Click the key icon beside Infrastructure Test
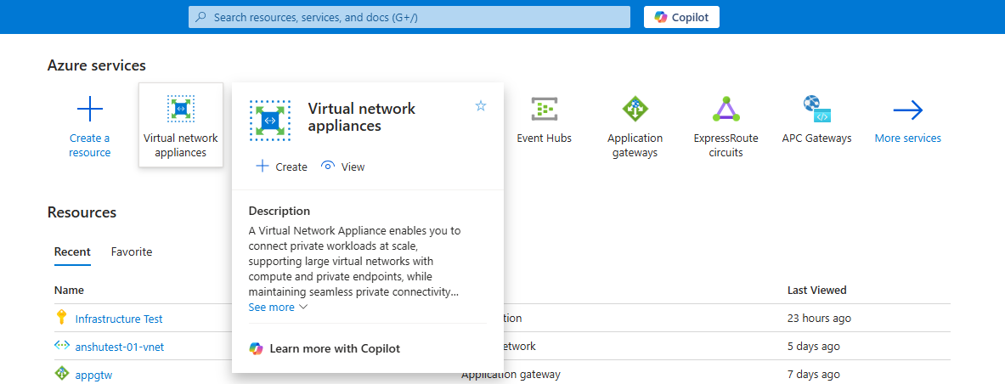Viewport: 1005px width, 384px height. coord(62,317)
